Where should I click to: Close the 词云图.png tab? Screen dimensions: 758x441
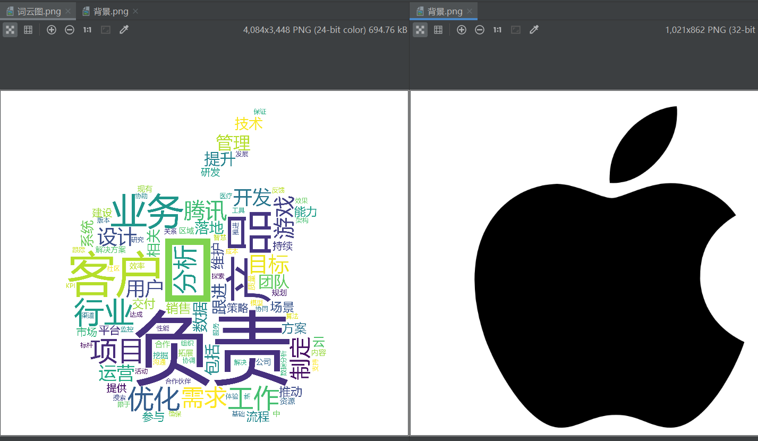pos(68,11)
